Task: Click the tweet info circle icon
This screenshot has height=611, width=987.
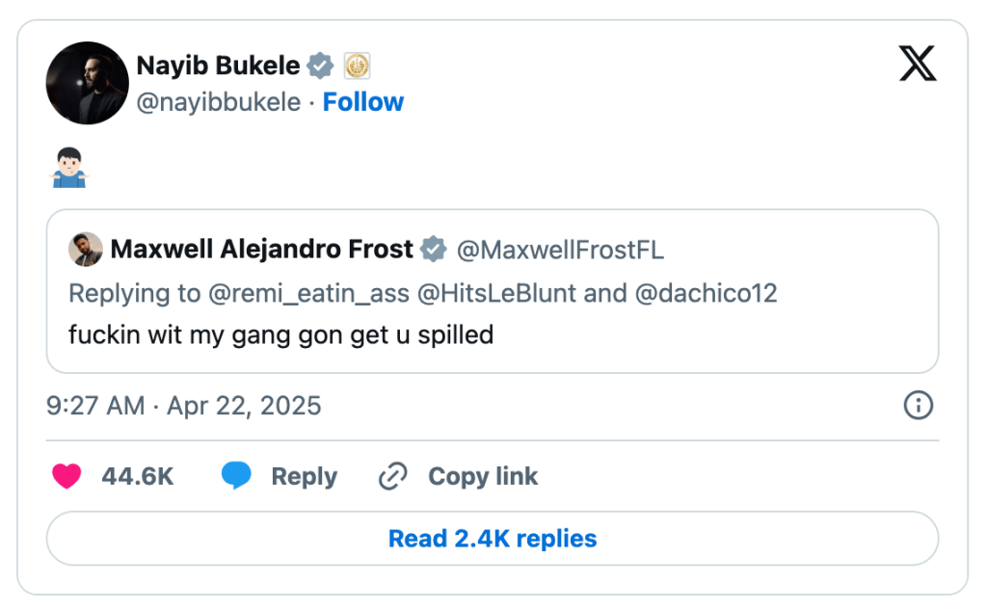Action: (x=918, y=406)
